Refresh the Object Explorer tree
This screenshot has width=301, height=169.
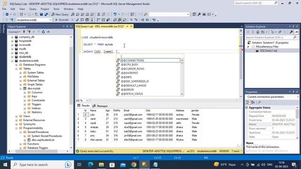coord(43,32)
